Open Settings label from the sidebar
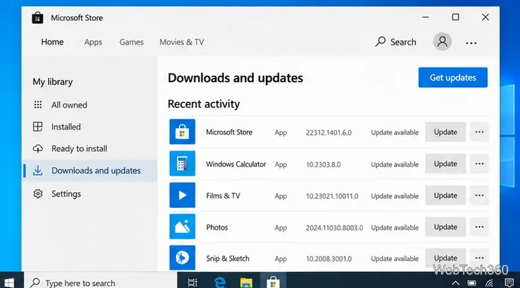The image size is (520, 288). 66,194
